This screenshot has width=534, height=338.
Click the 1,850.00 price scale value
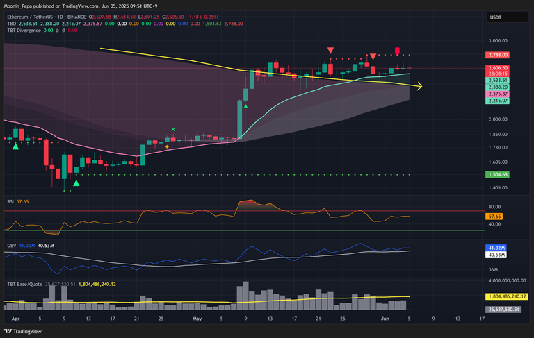tap(498, 135)
